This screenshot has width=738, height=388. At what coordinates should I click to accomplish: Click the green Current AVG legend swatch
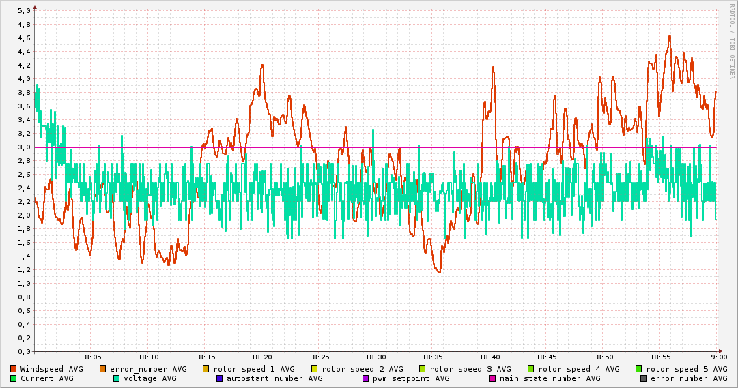coord(14,378)
